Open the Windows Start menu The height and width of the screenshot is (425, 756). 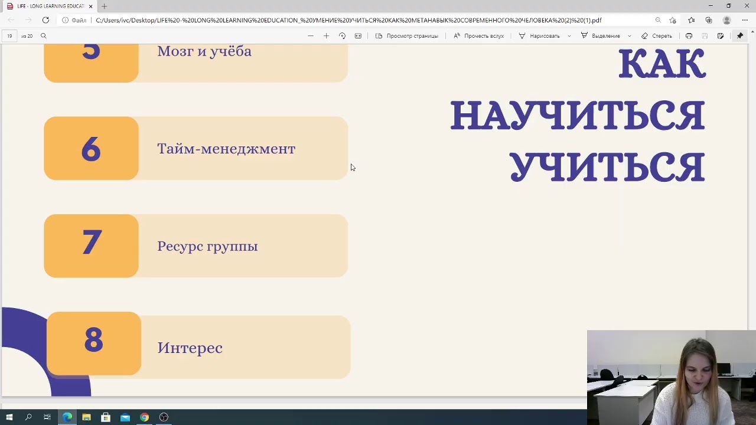tap(9, 417)
